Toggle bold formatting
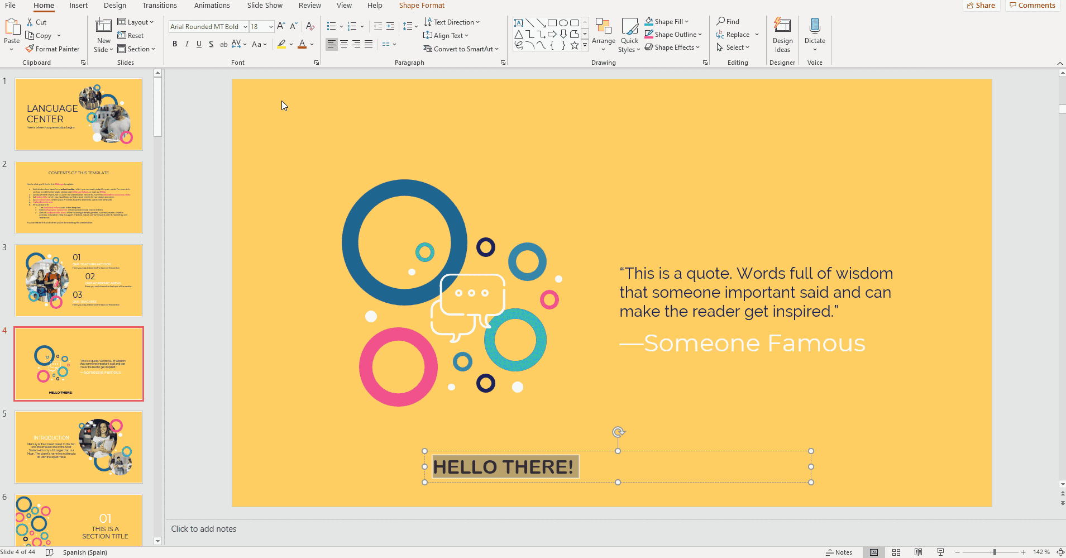The width and height of the screenshot is (1066, 558). [175, 44]
